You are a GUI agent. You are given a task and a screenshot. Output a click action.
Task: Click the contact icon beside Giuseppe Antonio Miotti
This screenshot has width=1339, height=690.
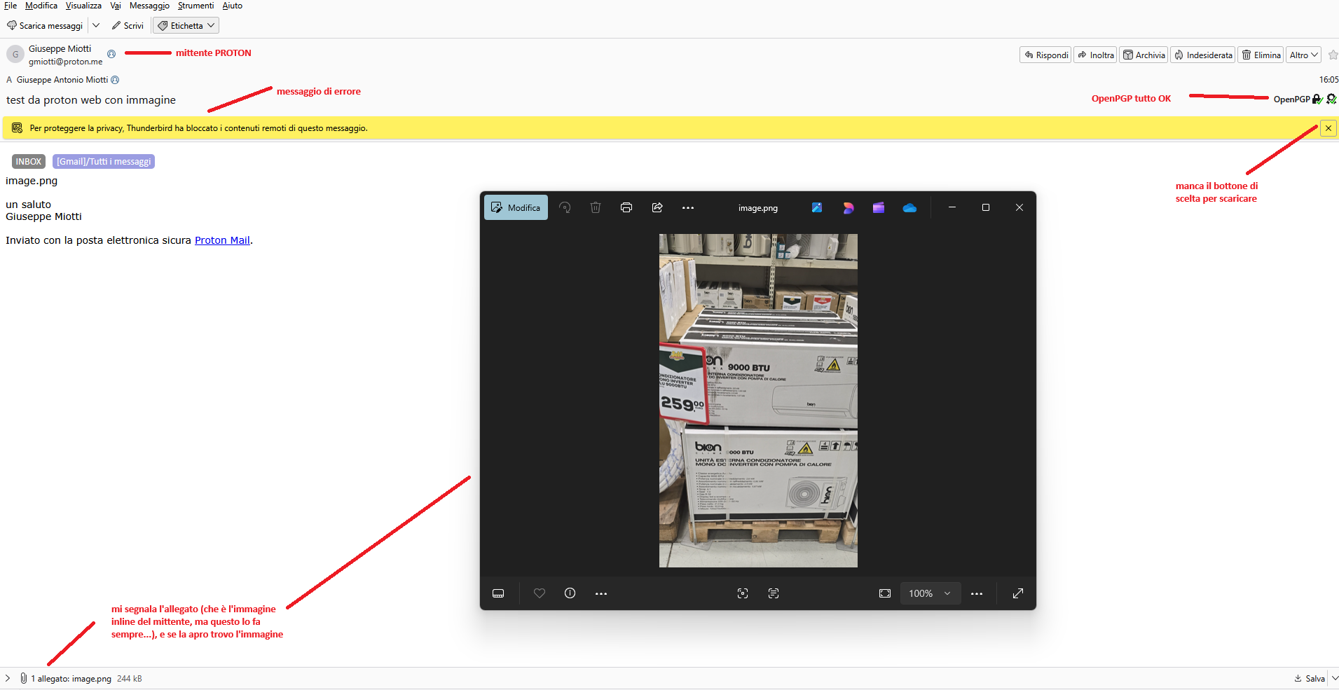115,80
